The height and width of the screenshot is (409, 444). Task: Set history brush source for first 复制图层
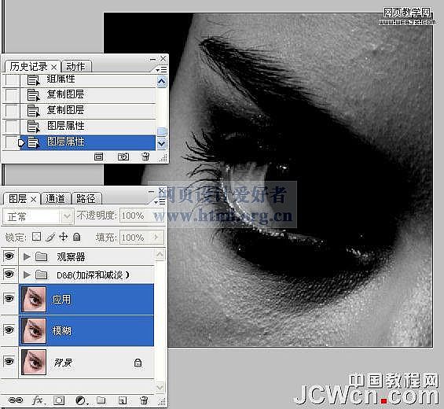tap(12, 95)
